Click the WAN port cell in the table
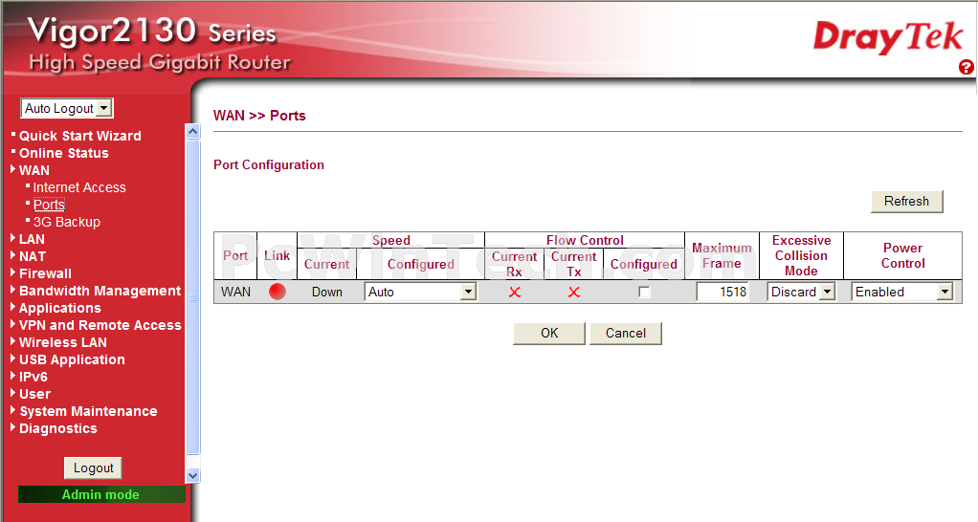 click(x=235, y=292)
